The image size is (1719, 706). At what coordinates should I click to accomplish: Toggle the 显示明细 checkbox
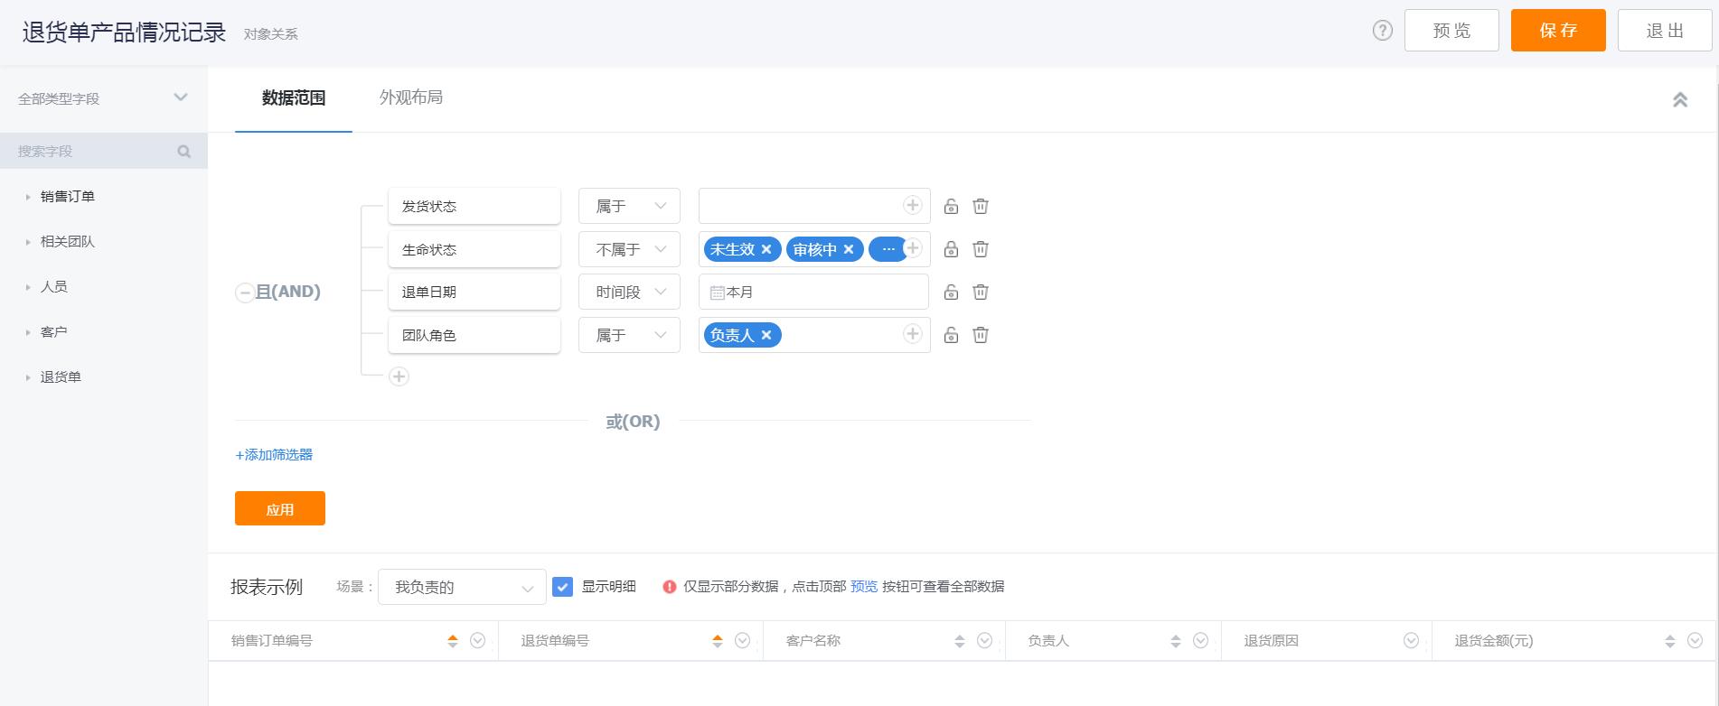pyautogui.click(x=562, y=587)
